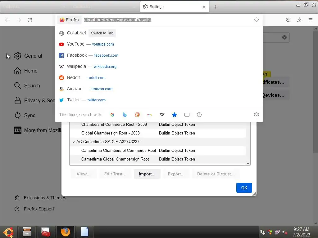Image resolution: width=318 pixels, height=238 pixels.
Task: Open Extensions & Themes
Action: (40, 198)
